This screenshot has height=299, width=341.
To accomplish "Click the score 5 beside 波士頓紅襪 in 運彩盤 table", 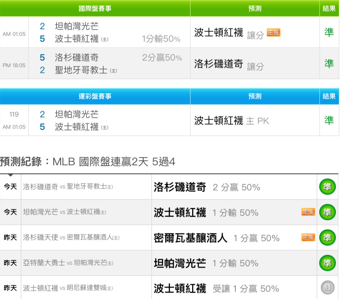I will click(x=42, y=127).
